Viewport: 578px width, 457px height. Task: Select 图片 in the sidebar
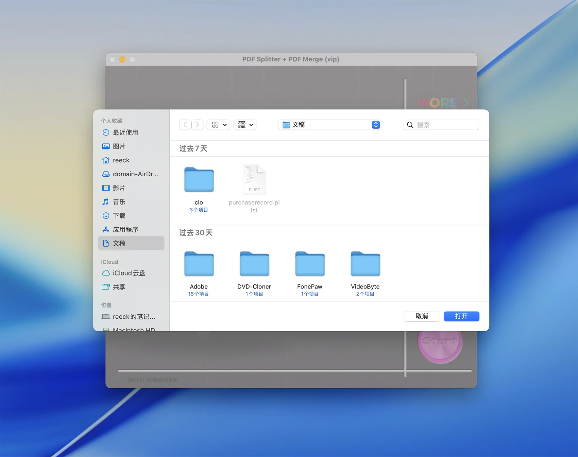[119, 146]
